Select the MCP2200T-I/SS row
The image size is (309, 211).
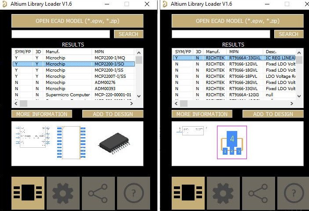(74, 76)
